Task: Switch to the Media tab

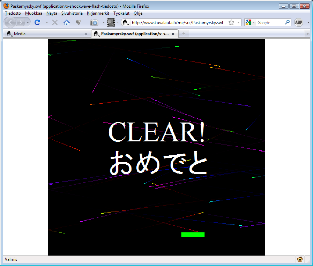Action: click(x=45, y=34)
